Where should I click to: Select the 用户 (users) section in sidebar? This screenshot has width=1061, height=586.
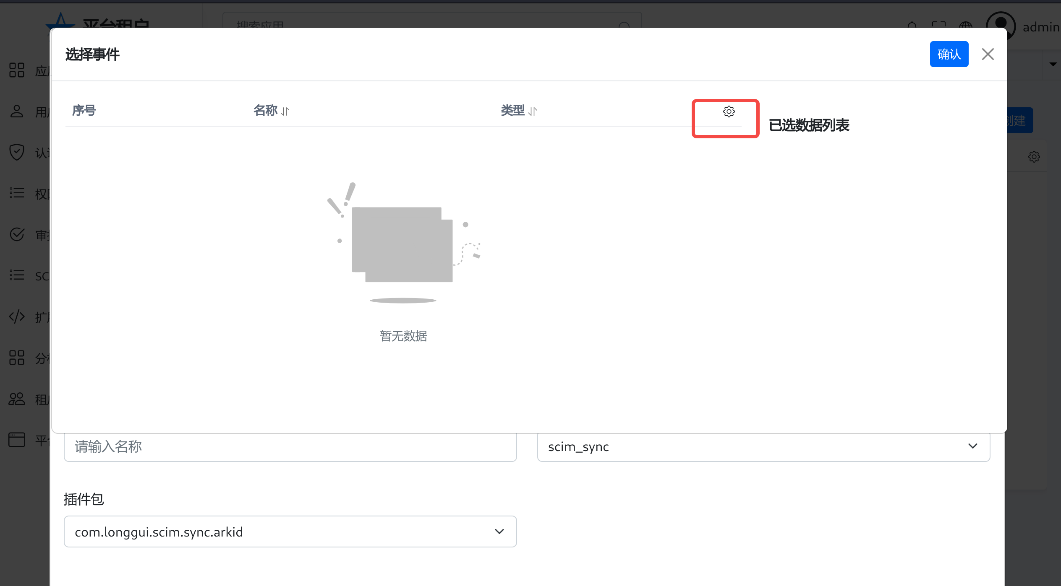pos(17,111)
